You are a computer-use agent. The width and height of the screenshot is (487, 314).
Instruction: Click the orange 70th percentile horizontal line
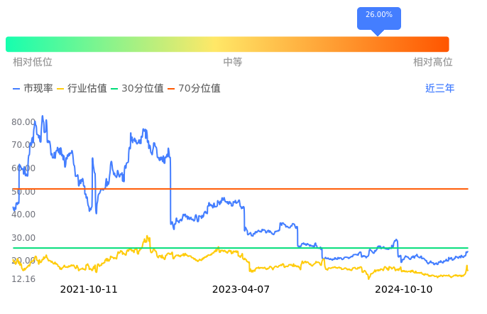tap(284, 189)
